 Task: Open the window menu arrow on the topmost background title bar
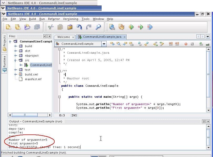(3, 3)
